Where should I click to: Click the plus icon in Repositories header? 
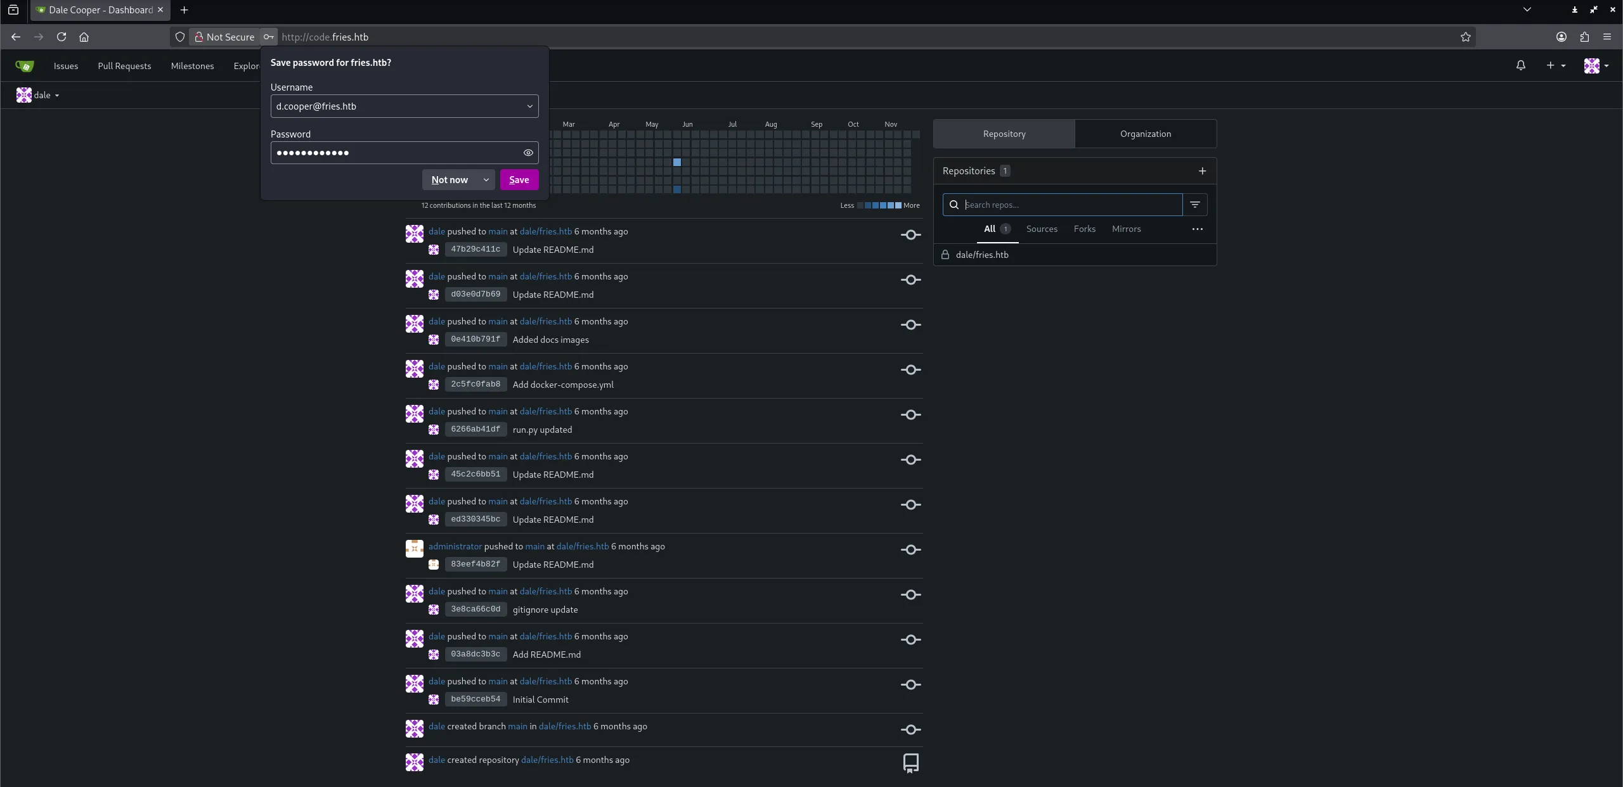[x=1202, y=171]
